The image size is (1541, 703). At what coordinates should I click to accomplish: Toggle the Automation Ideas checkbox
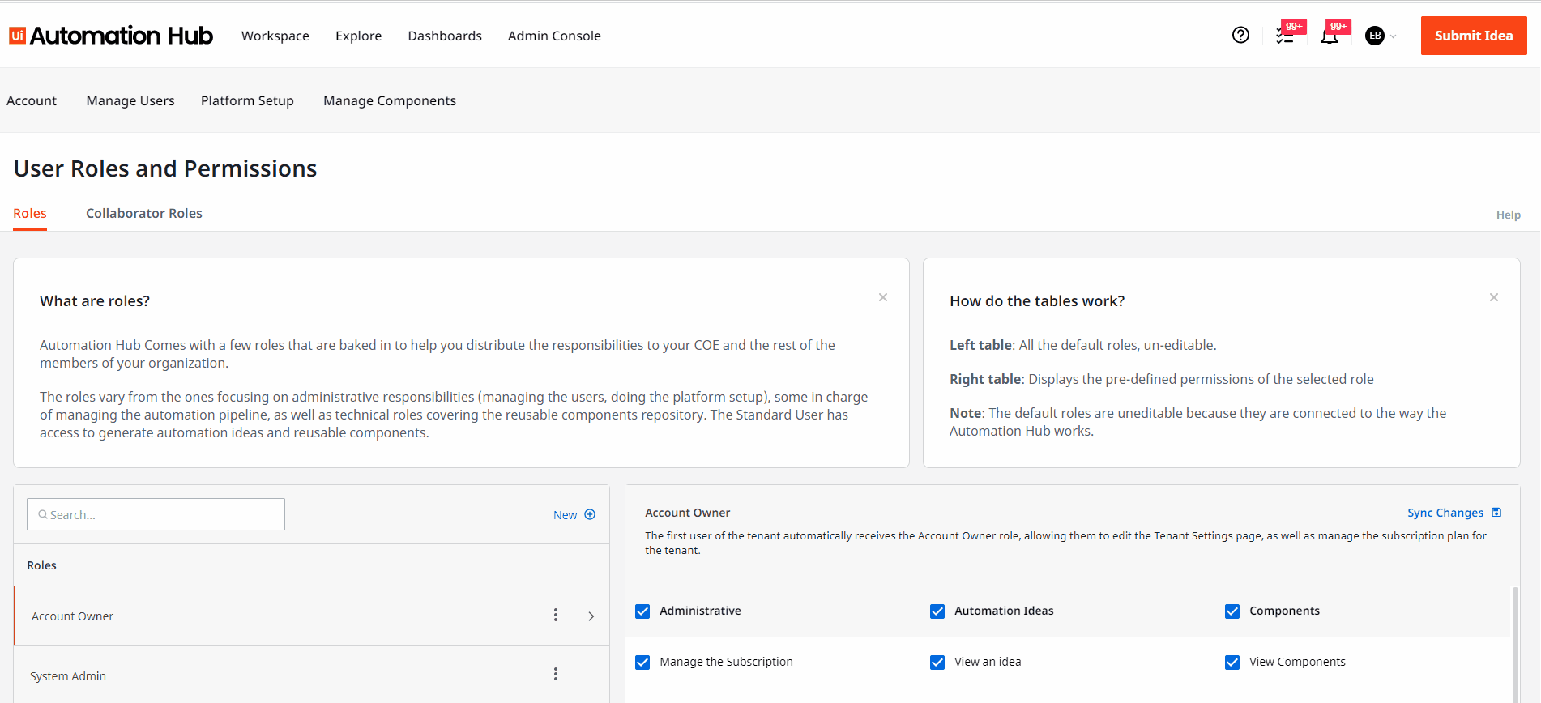click(x=937, y=611)
